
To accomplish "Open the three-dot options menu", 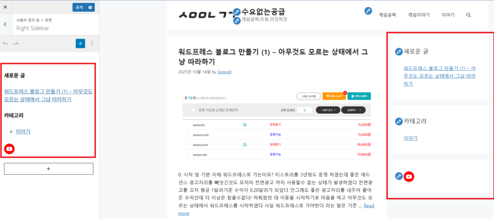I will [x=92, y=43].
